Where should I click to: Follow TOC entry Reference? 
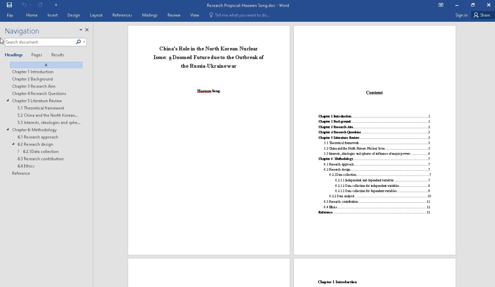pos(374,212)
